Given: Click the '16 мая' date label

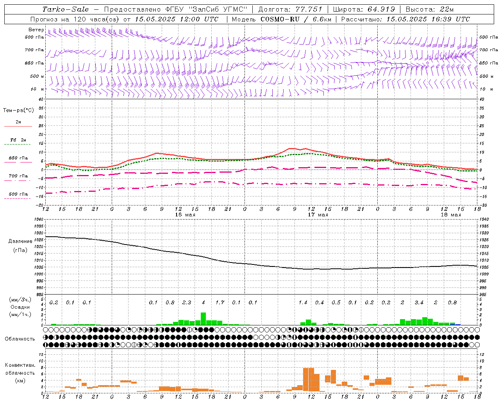Looking at the screenshot, I should [x=185, y=215].
